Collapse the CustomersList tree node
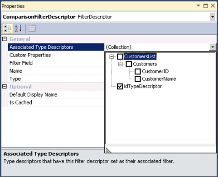This screenshot has width=218, height=177. click(111, 56)
